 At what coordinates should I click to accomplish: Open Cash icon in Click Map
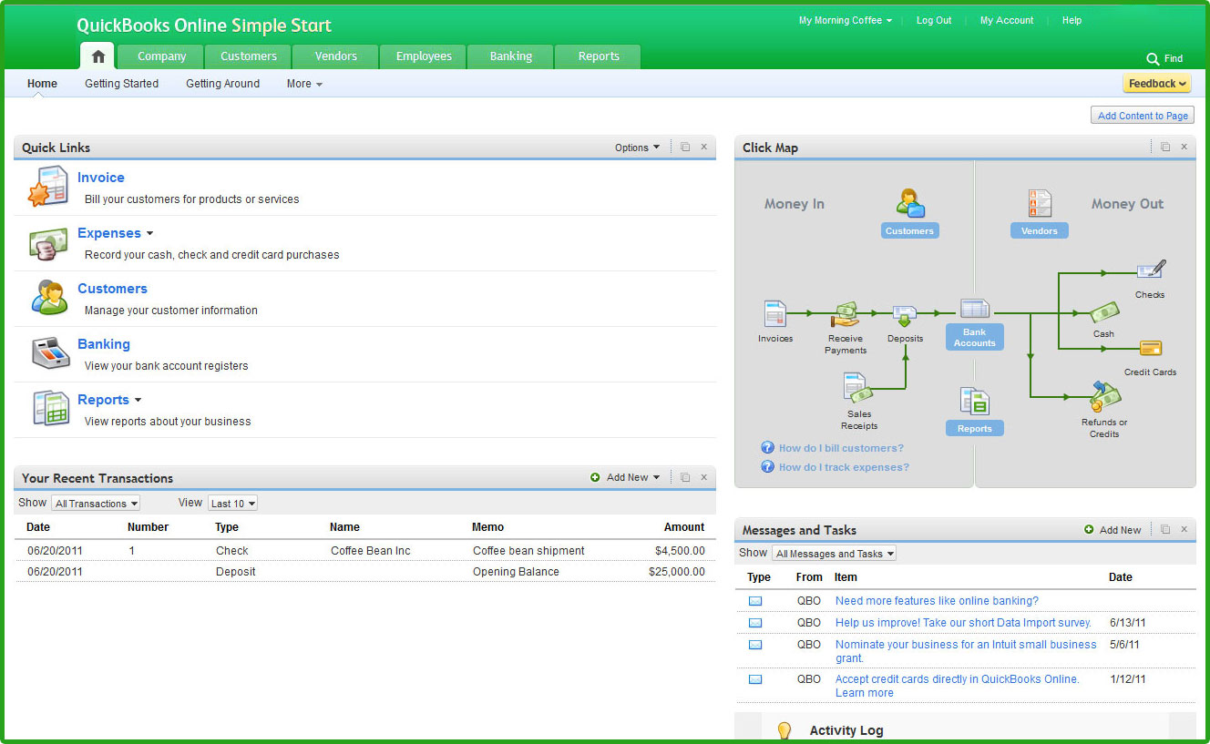1104,312
